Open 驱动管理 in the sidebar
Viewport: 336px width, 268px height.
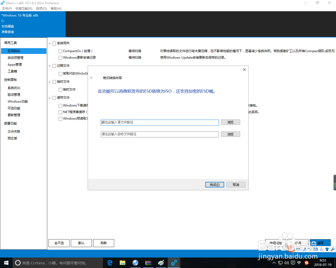pyautogui.click(x=14, y=95)
